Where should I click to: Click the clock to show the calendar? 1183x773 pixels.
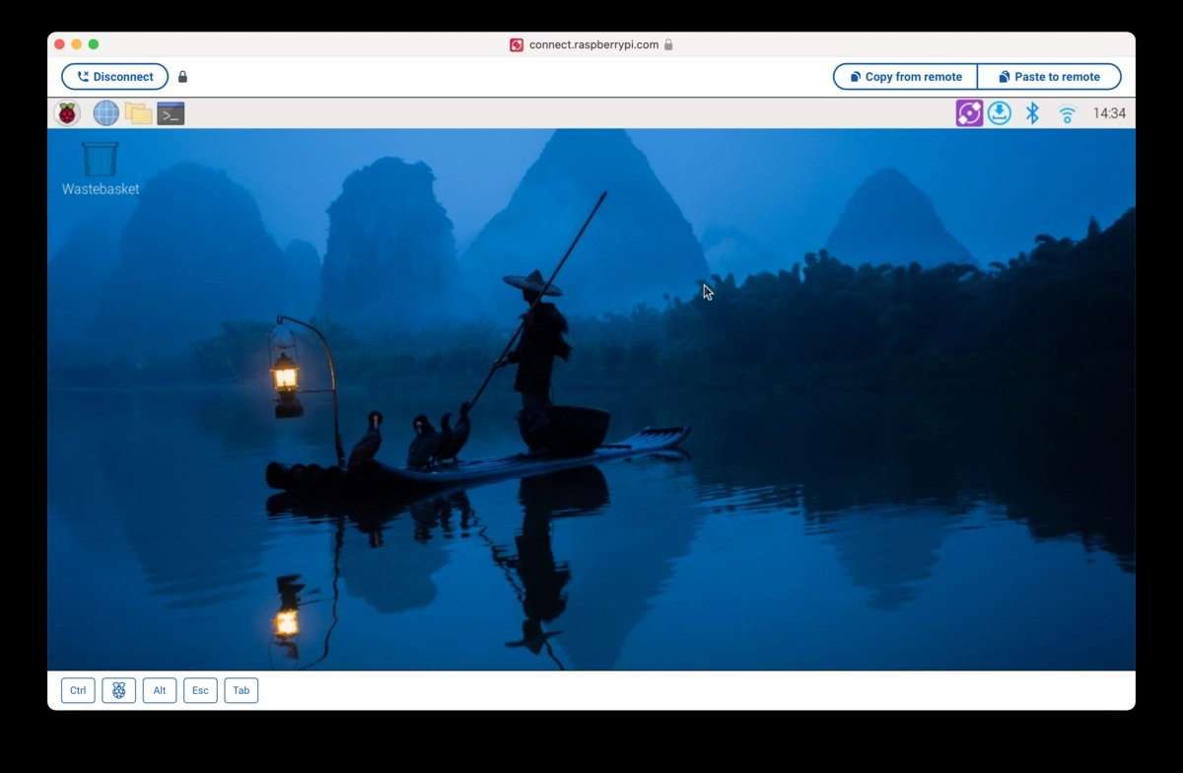pyautogui.click(x=1109, y=112)
